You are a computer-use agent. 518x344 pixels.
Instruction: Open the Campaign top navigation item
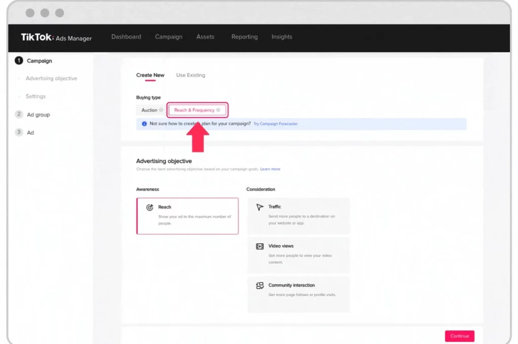(x=168, y=37)
